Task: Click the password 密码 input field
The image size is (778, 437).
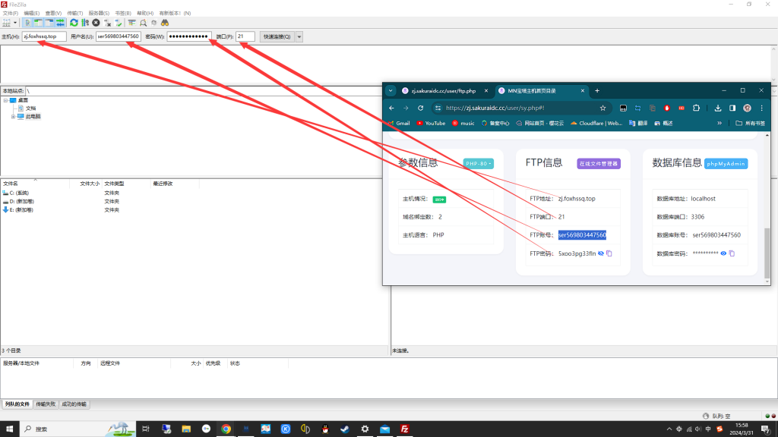Action: point(189,36)
